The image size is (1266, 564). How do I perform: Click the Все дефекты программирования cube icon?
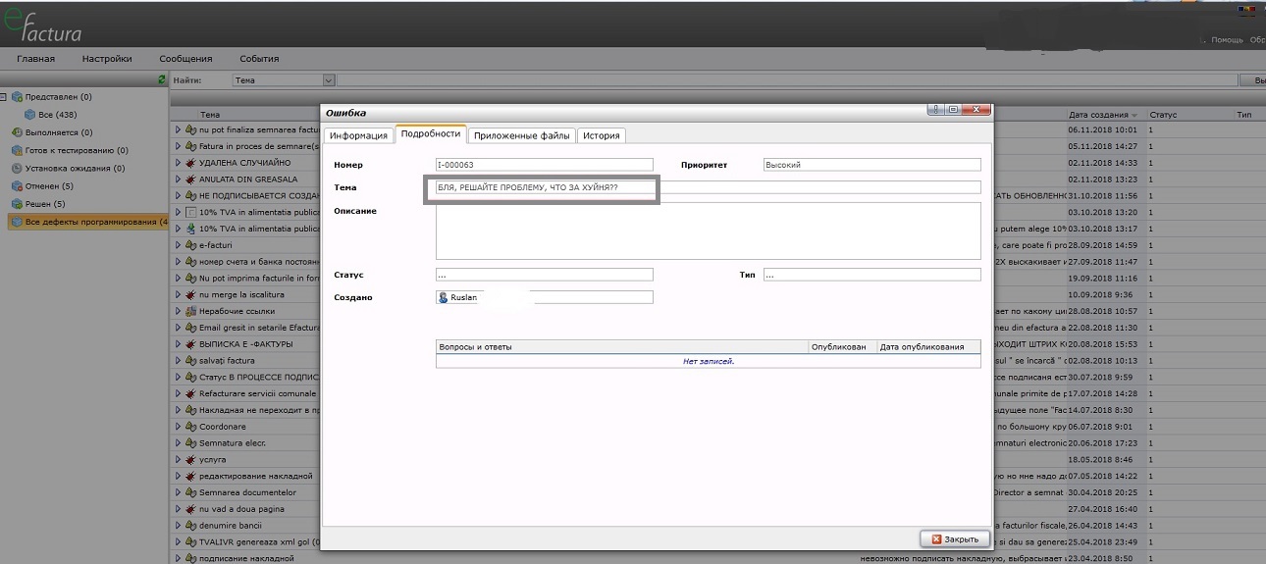point(17,222)
